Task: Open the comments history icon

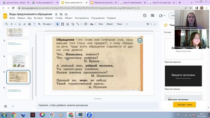Action: (152, 16)
